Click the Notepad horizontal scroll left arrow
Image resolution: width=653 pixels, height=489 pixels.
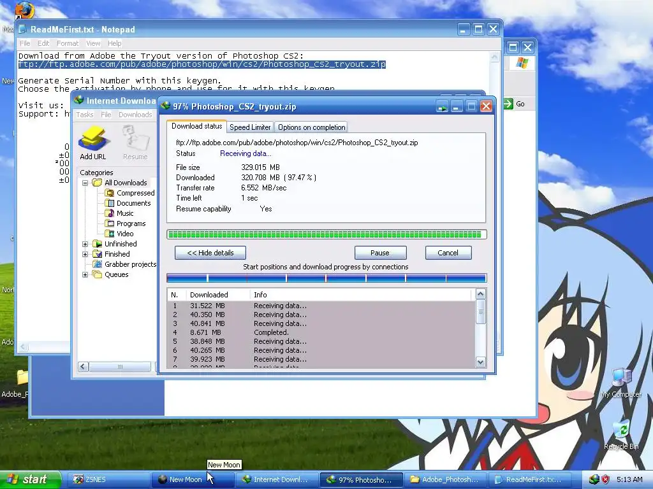pyautogui.click(x=24, y=347)
